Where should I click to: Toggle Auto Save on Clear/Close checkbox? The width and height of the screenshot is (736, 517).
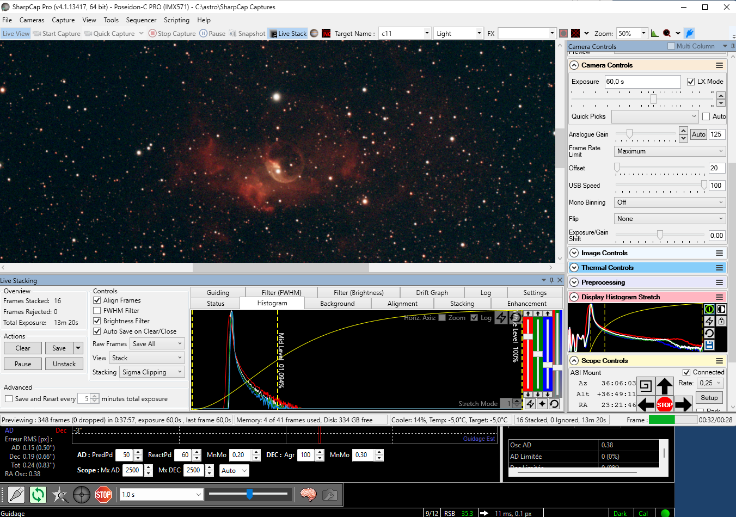pyautogui.click(x=97, y=331)
